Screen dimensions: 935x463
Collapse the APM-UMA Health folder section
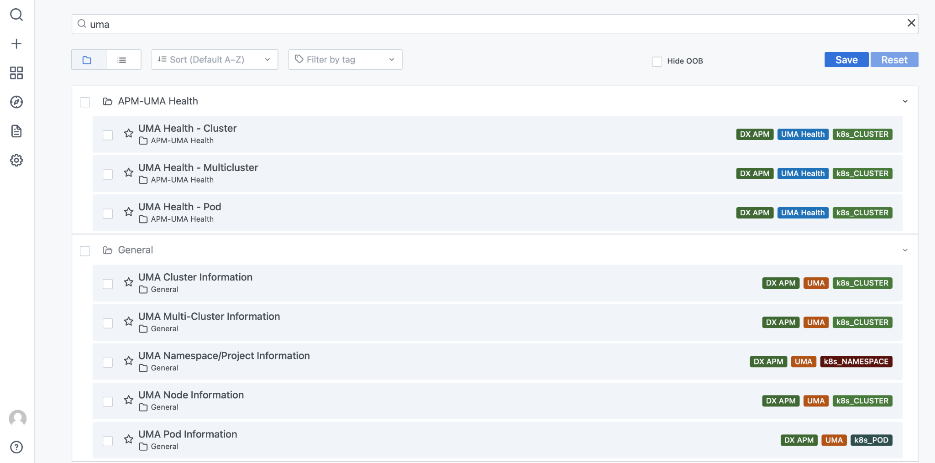[905, 101]
